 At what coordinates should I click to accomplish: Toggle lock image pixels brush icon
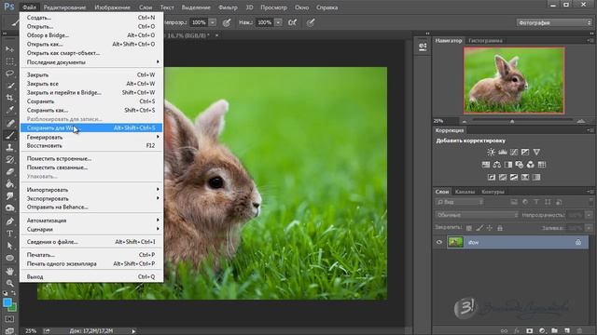coord(479,228)
